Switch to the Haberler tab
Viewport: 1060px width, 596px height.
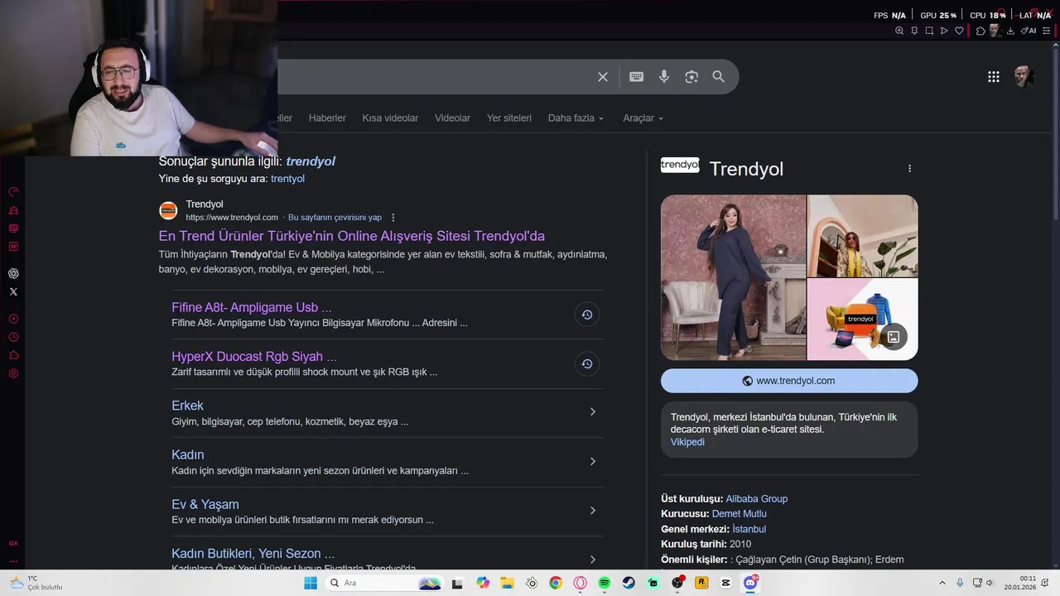[327, 118]
